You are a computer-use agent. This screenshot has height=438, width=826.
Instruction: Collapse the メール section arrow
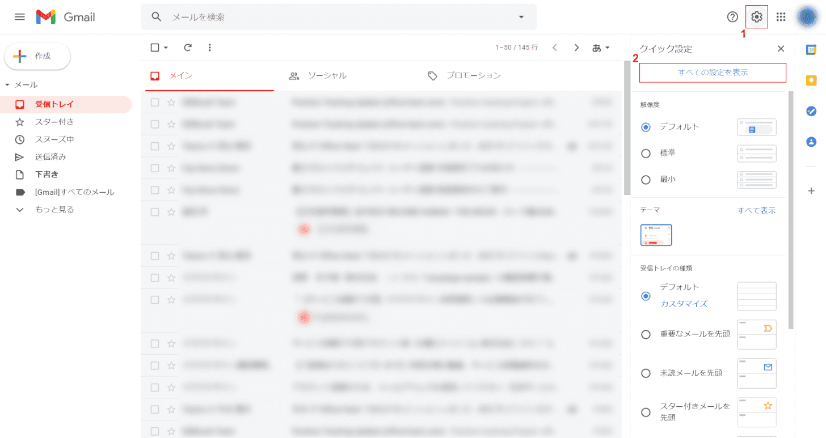[x=7, y=85]
